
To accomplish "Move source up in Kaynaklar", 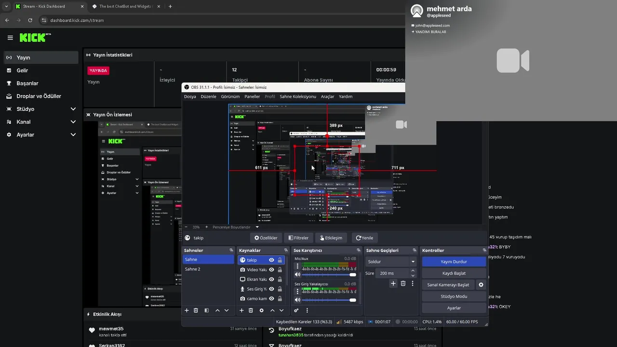I will (x=272, y=310).
